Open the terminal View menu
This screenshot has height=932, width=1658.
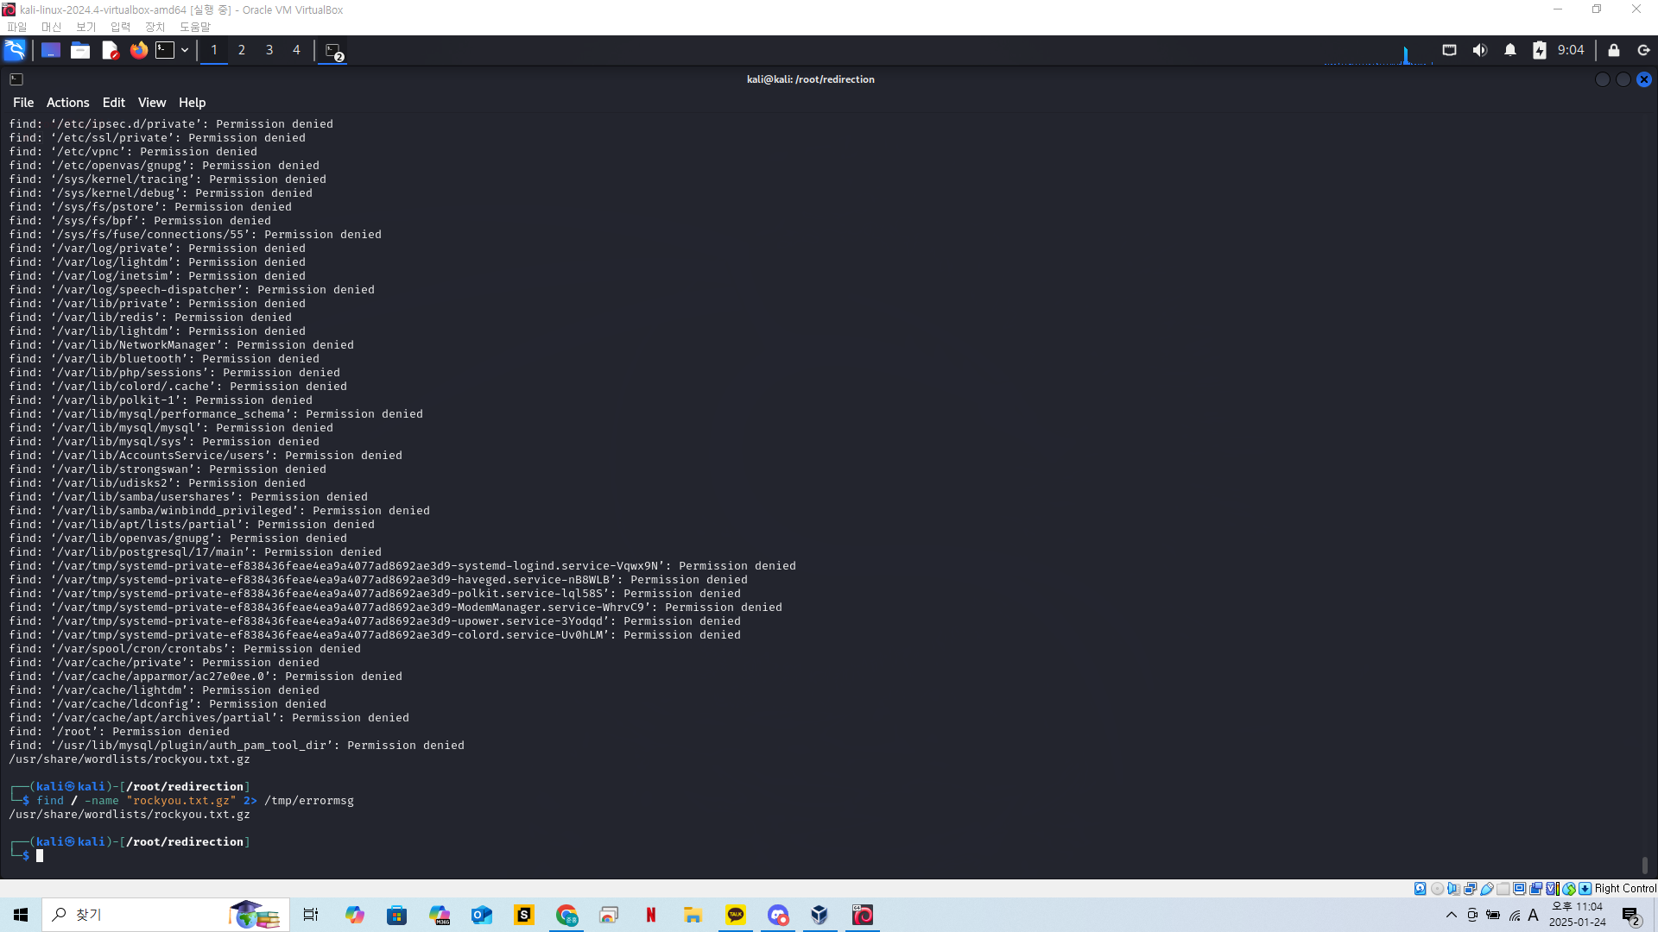pos(151,102)
